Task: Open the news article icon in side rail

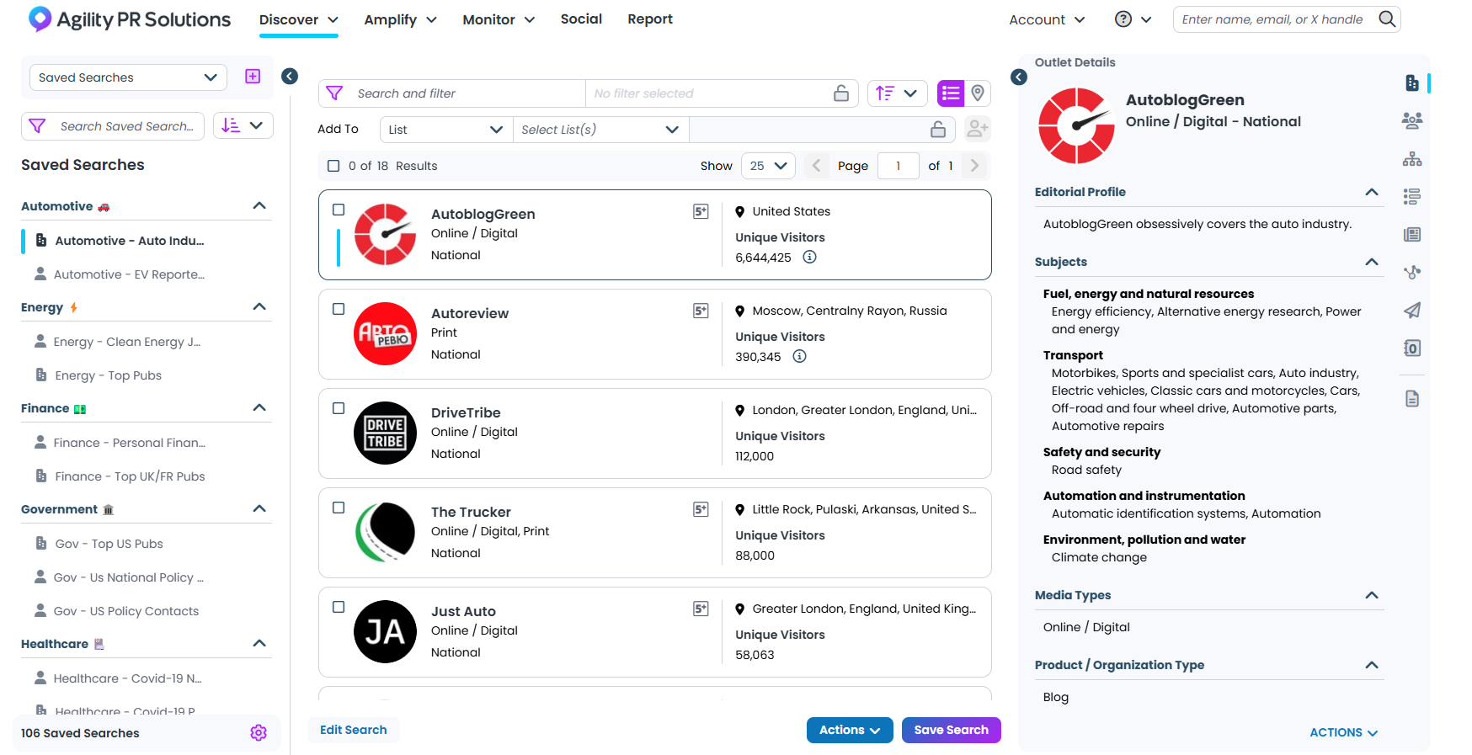Action: [1412, 235]
